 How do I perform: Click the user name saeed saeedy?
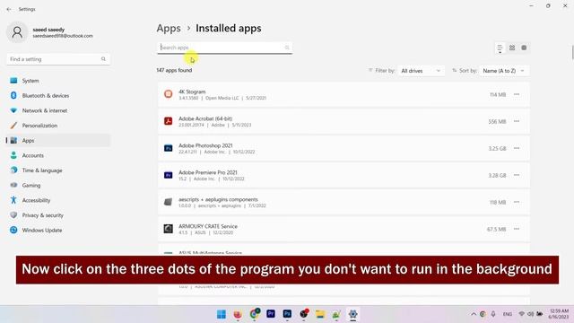pyautogui.click(x=48, y=30)
